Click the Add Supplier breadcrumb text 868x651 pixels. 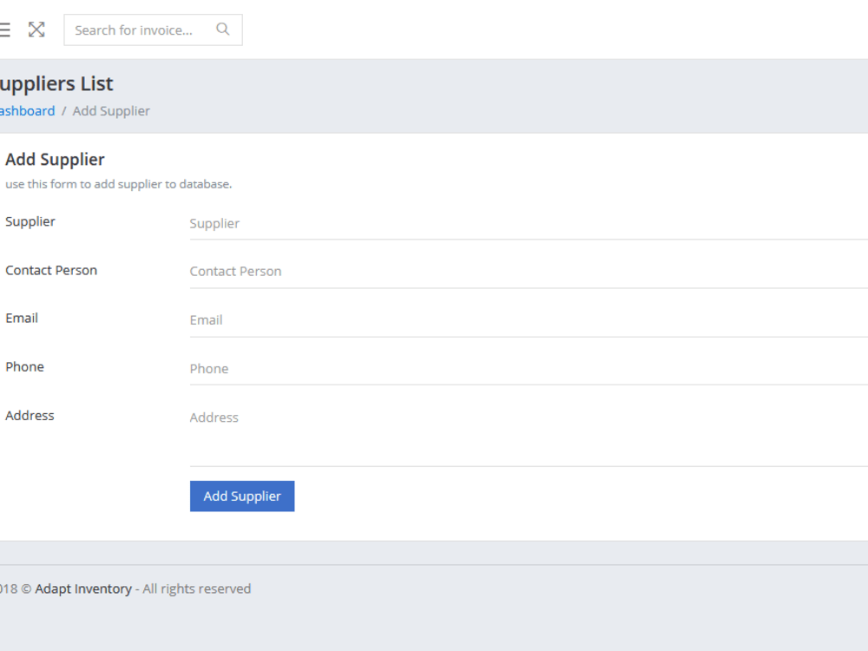tap(111, 111)
